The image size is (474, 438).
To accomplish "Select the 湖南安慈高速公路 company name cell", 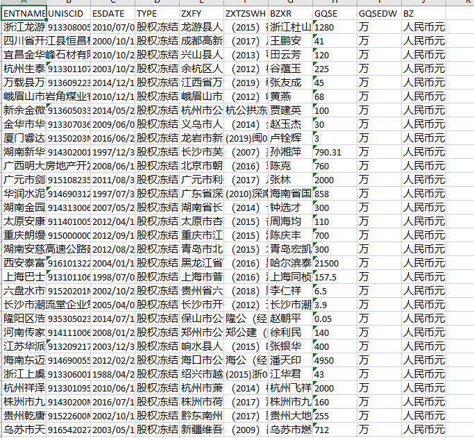I will (x=24, y=249).
